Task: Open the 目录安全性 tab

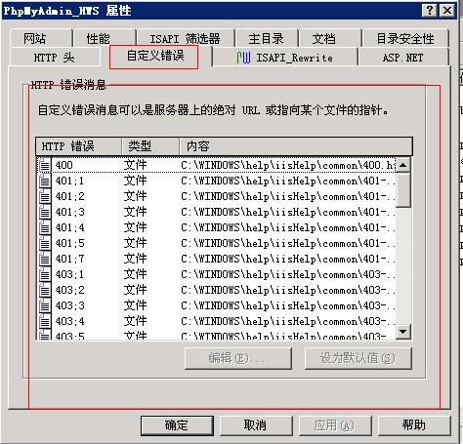Action: (405, 38)
